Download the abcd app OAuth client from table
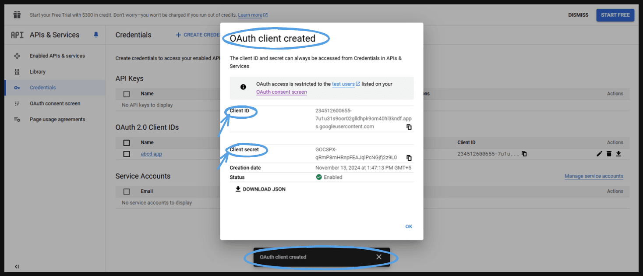 (x=618, y=154)
